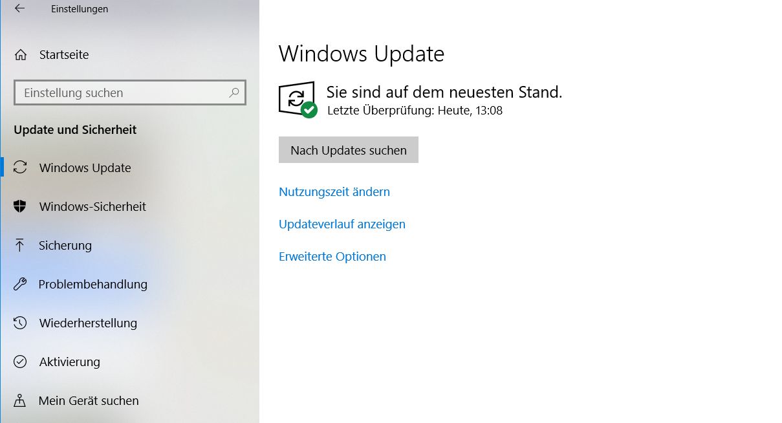Click the Windows-Sicherheit shield icon
The width and height of the screenshot is (782, 423).
click(x=20, y=206)
